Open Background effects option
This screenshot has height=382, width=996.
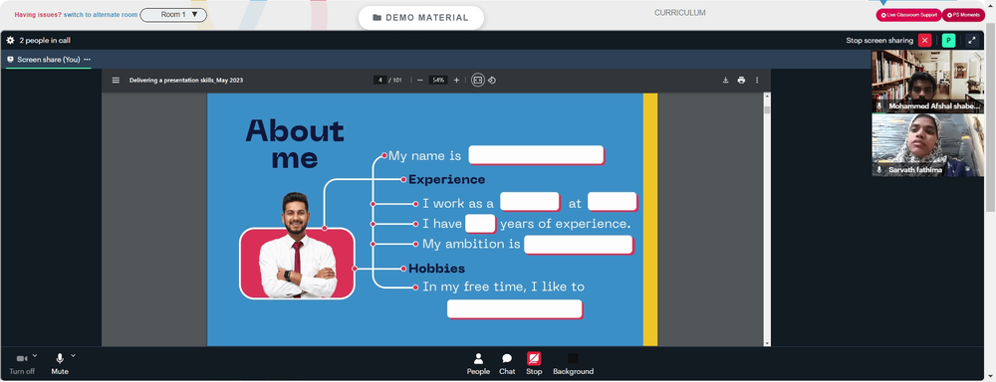tap(573, 364)
